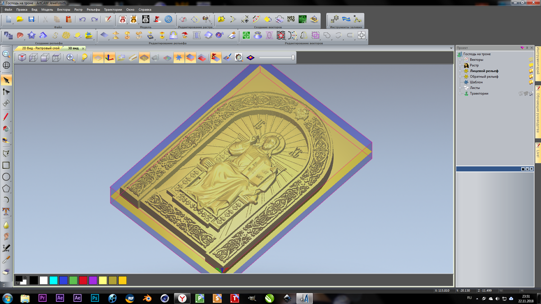Select the polygon creation tool

click(6, 188)
